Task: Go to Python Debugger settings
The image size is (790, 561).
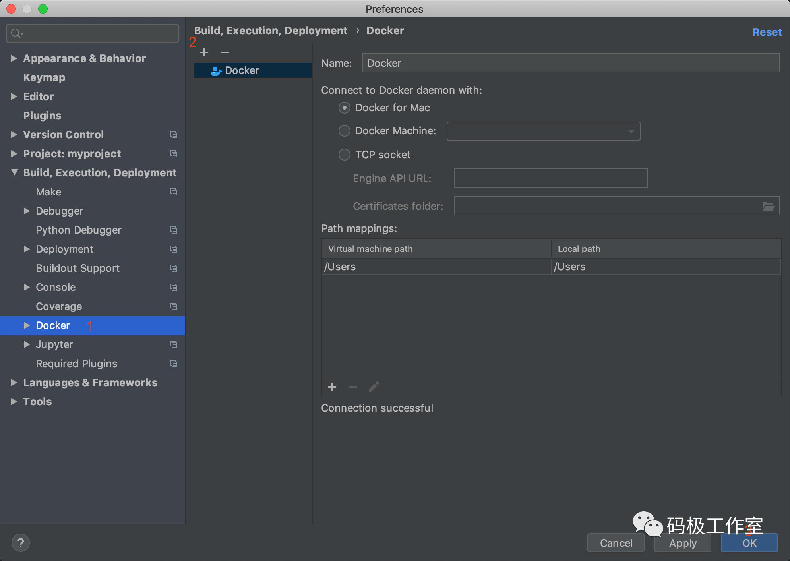Action: point(78,230)
